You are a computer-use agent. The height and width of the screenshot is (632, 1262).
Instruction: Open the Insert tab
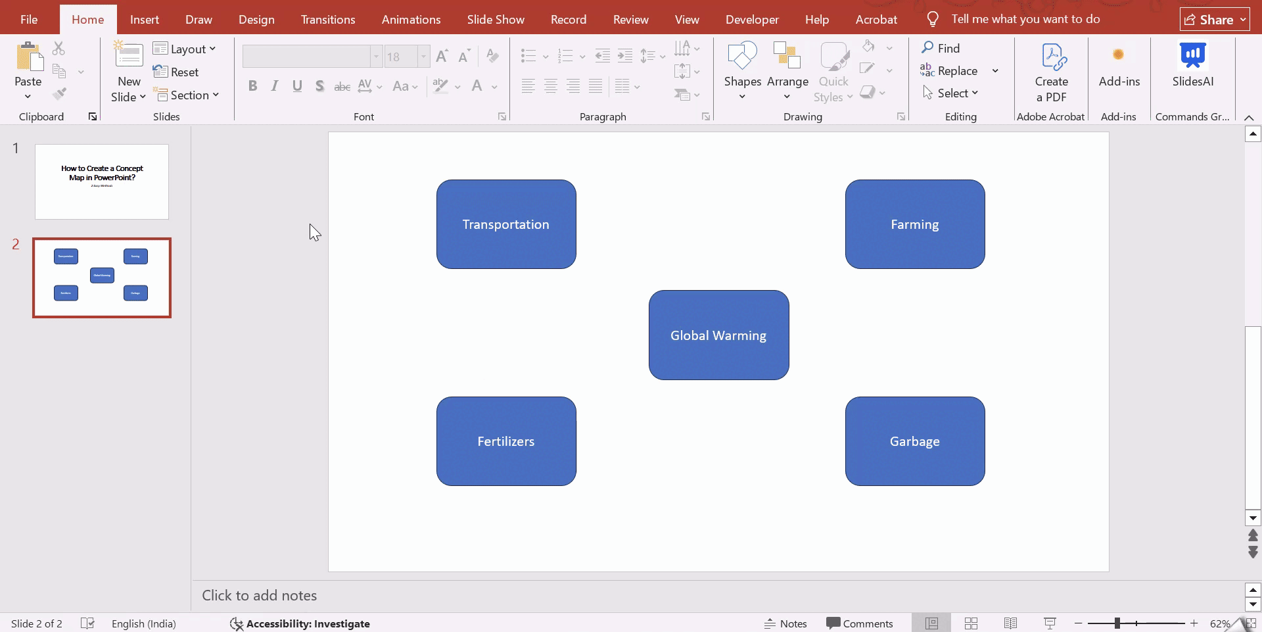pyautogui.click(x=144, y=20)
